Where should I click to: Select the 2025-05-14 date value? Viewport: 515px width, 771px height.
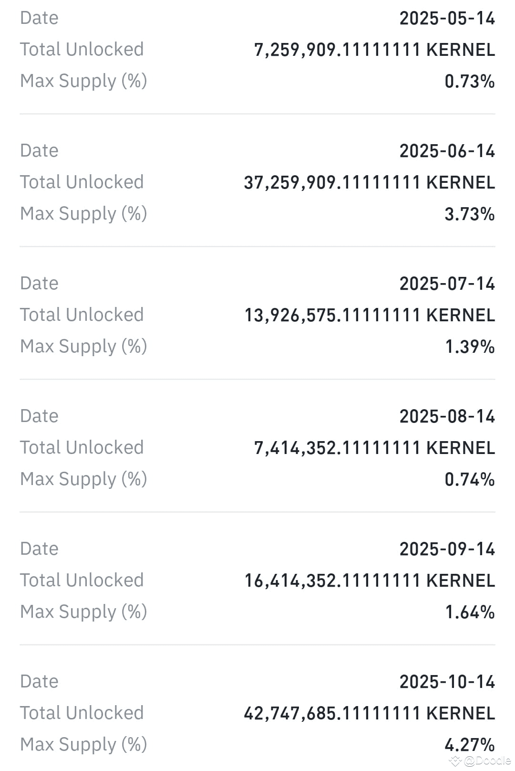click(x=447, y=19)
